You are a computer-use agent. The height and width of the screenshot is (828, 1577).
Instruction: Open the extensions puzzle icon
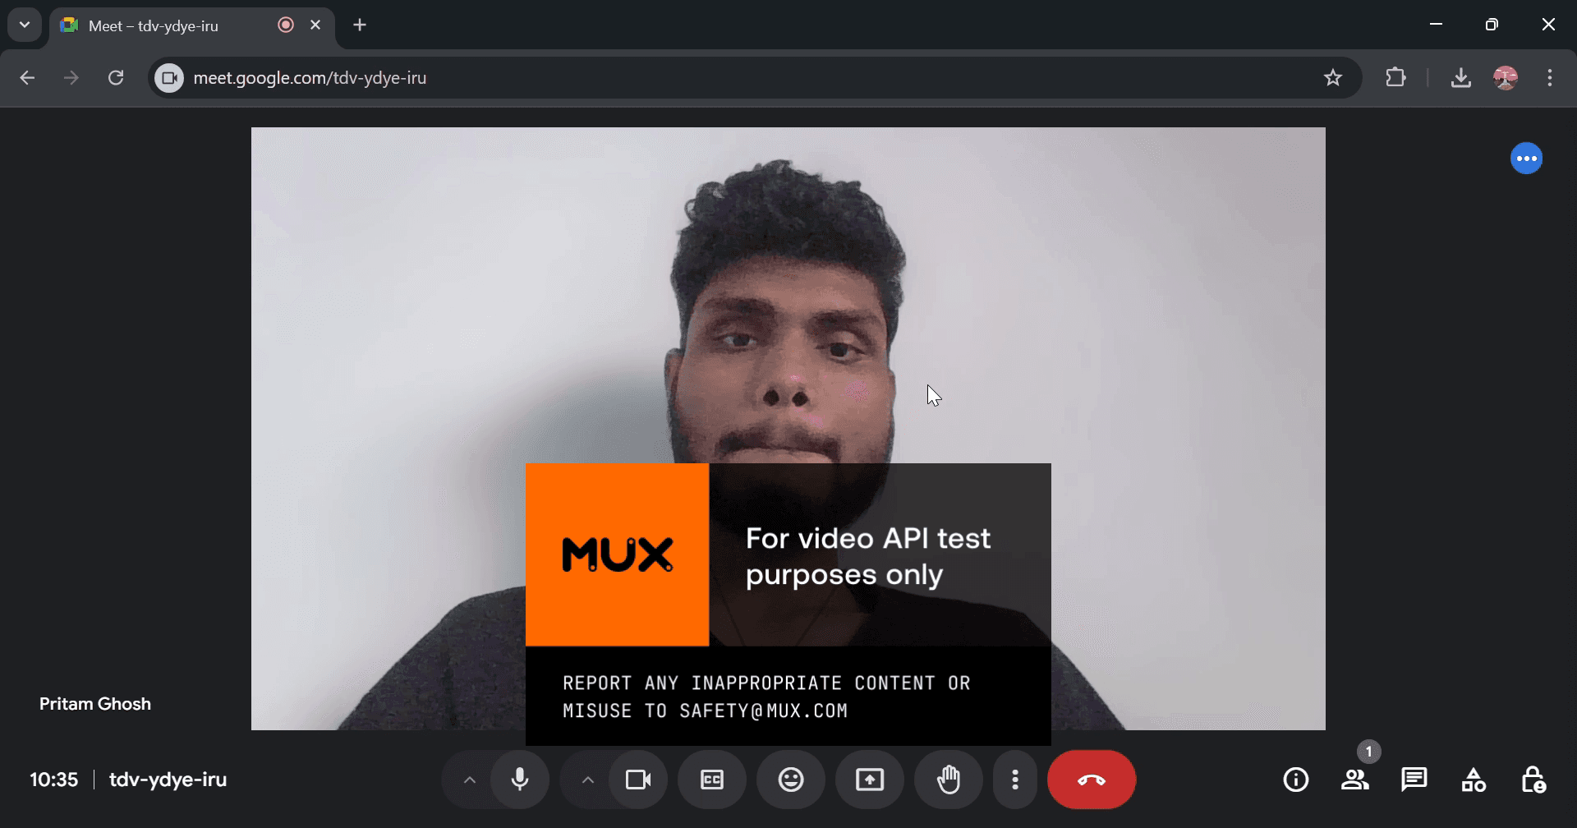coord(1395,78)
